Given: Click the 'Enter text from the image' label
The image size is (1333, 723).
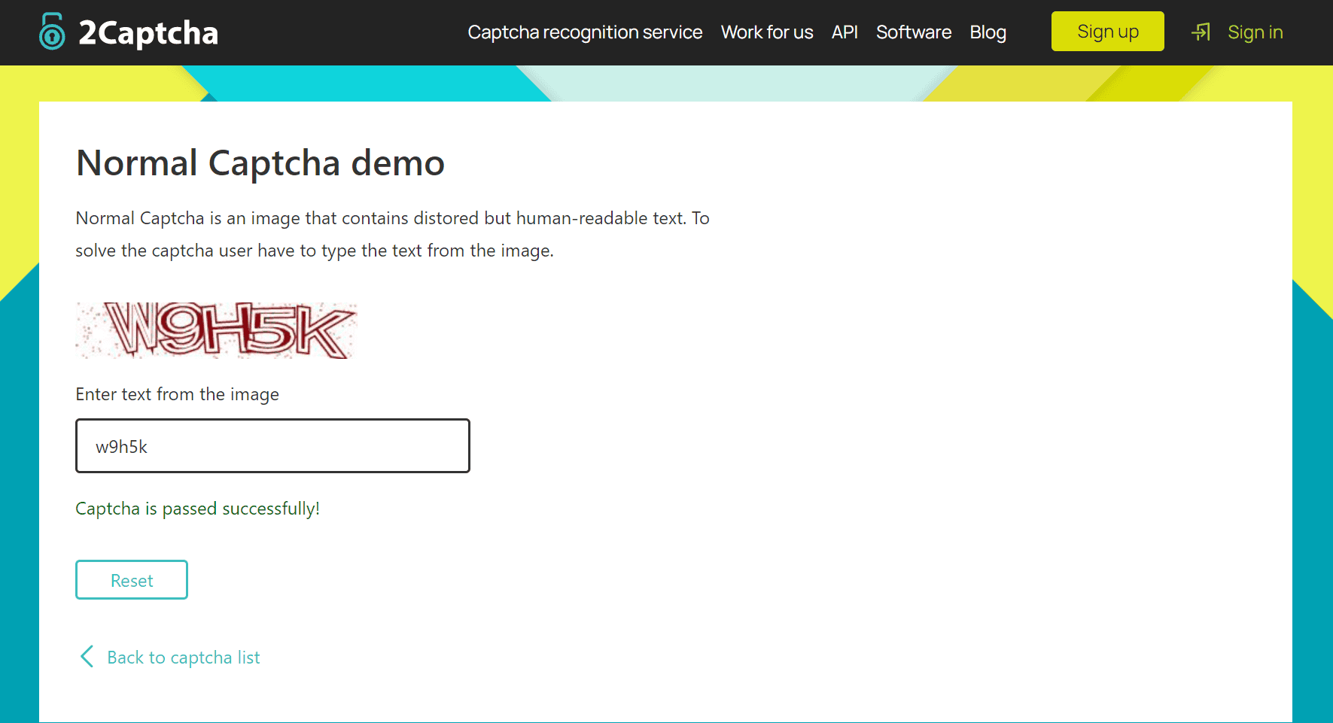Looking at the screenshot, I should coord(178,394).
